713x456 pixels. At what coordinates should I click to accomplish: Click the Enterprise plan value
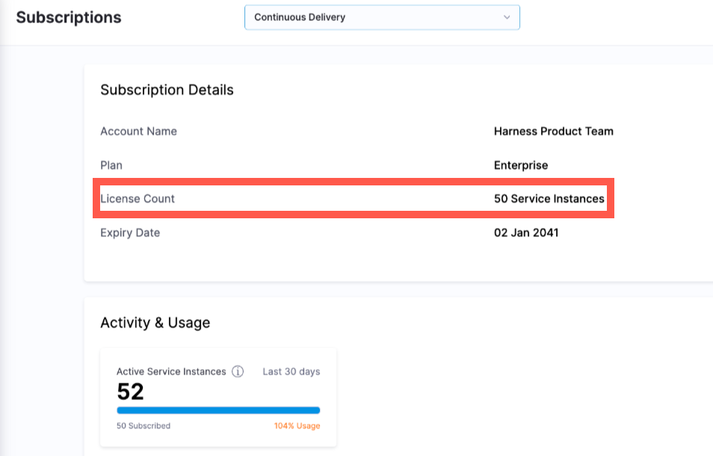point(520,165)
